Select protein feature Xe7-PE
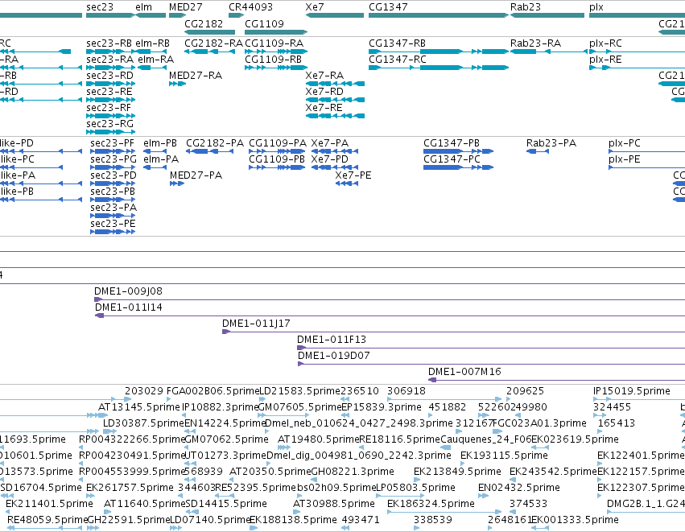Screen dimensions: 685x532 (347, 184)
